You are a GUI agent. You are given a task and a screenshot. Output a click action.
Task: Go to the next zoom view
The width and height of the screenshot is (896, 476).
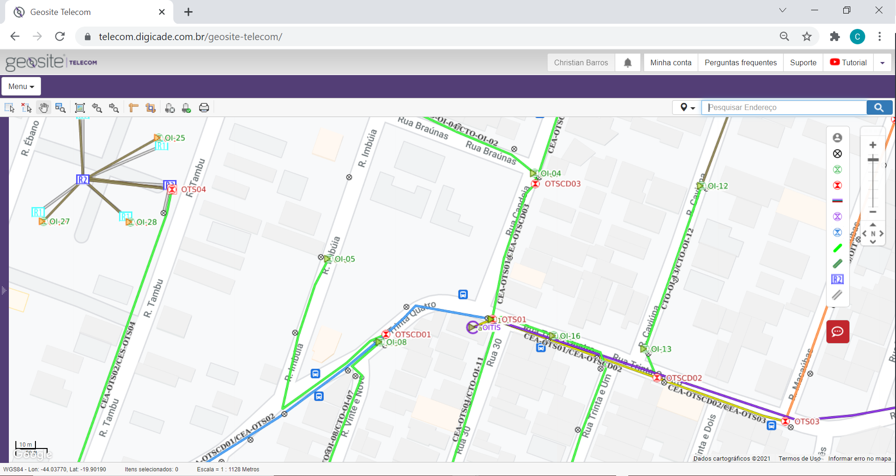(x=114, y=108)
